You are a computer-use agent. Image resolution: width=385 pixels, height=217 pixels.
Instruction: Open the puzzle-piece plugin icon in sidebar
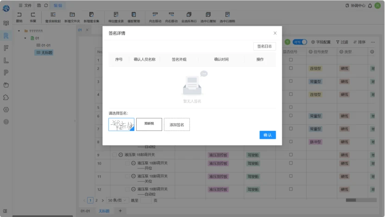6,97
